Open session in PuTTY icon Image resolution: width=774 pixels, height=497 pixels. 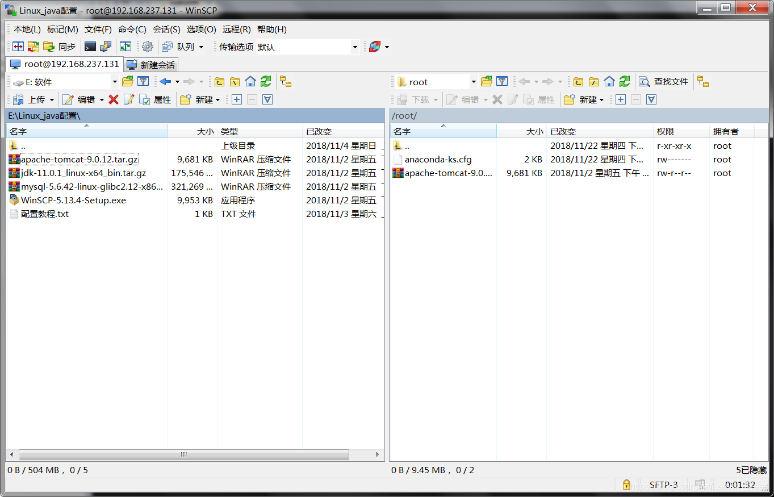click(106, 47)
